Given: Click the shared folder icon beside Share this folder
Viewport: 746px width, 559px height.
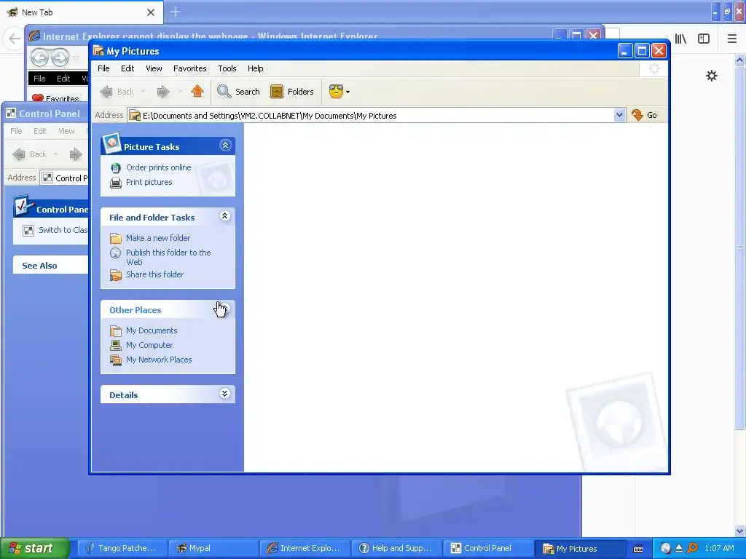Looking at the screenshot, I should [116, 274].
